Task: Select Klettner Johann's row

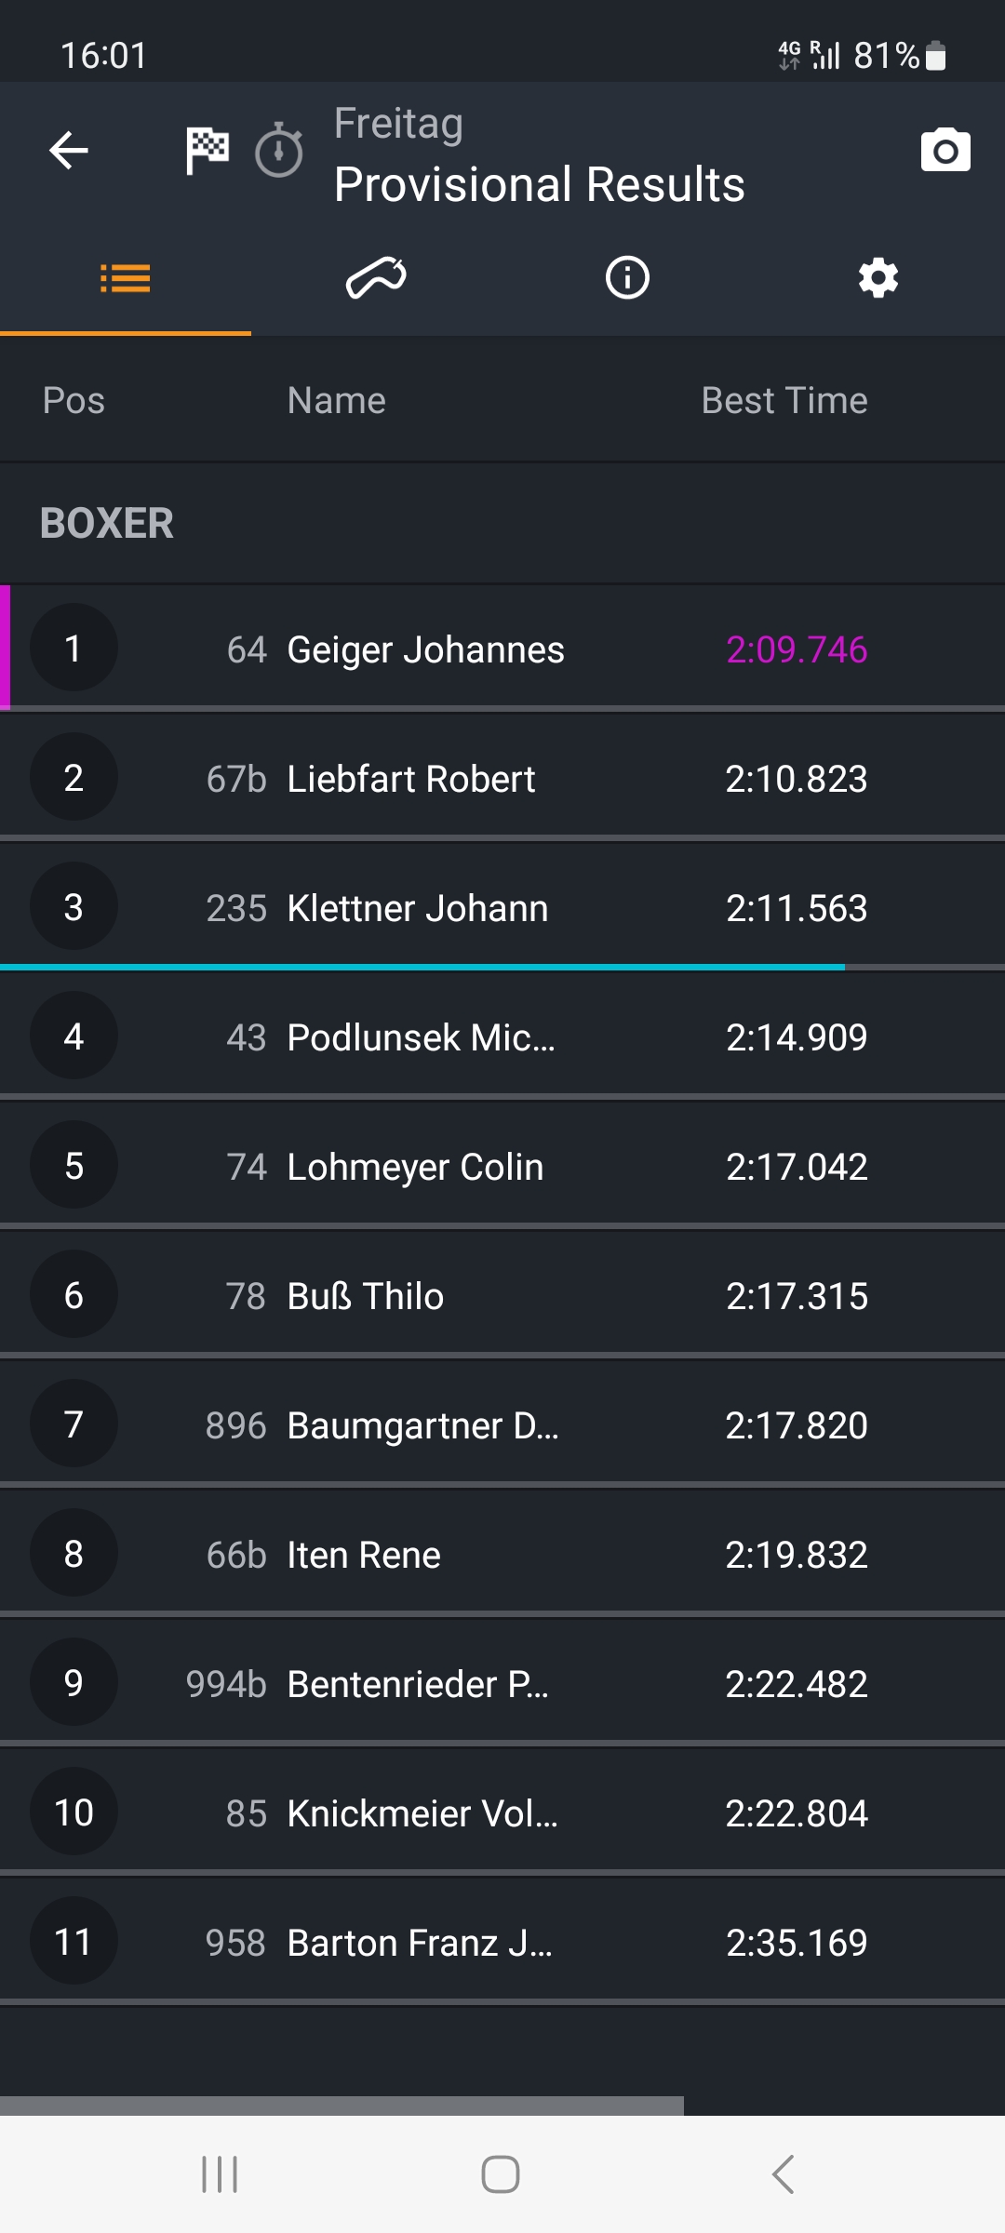Action: 502,907
